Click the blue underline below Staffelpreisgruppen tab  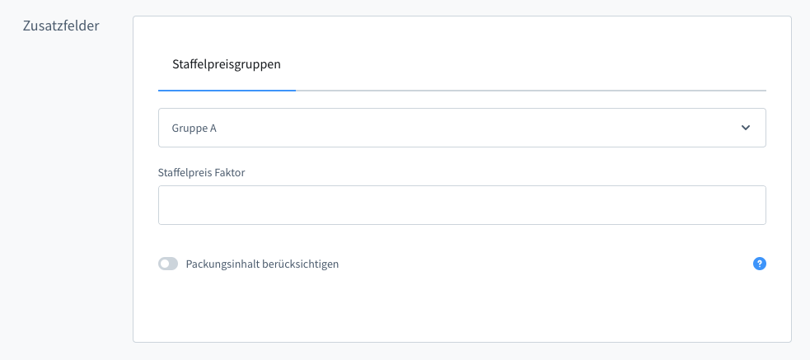[227, 89]
